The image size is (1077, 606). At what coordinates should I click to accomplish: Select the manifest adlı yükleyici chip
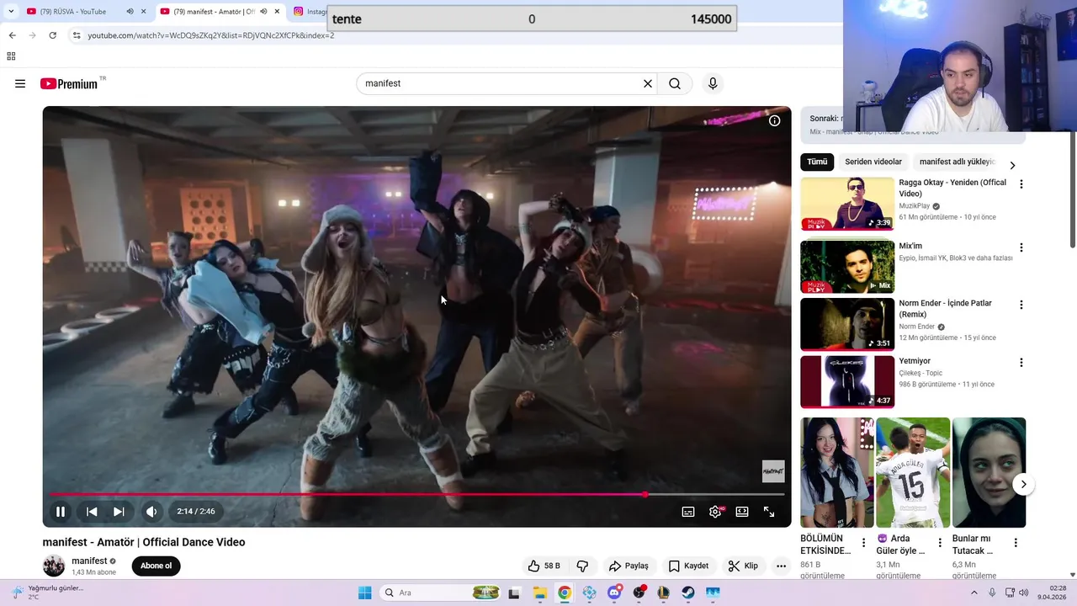click(x=957, y=162)
